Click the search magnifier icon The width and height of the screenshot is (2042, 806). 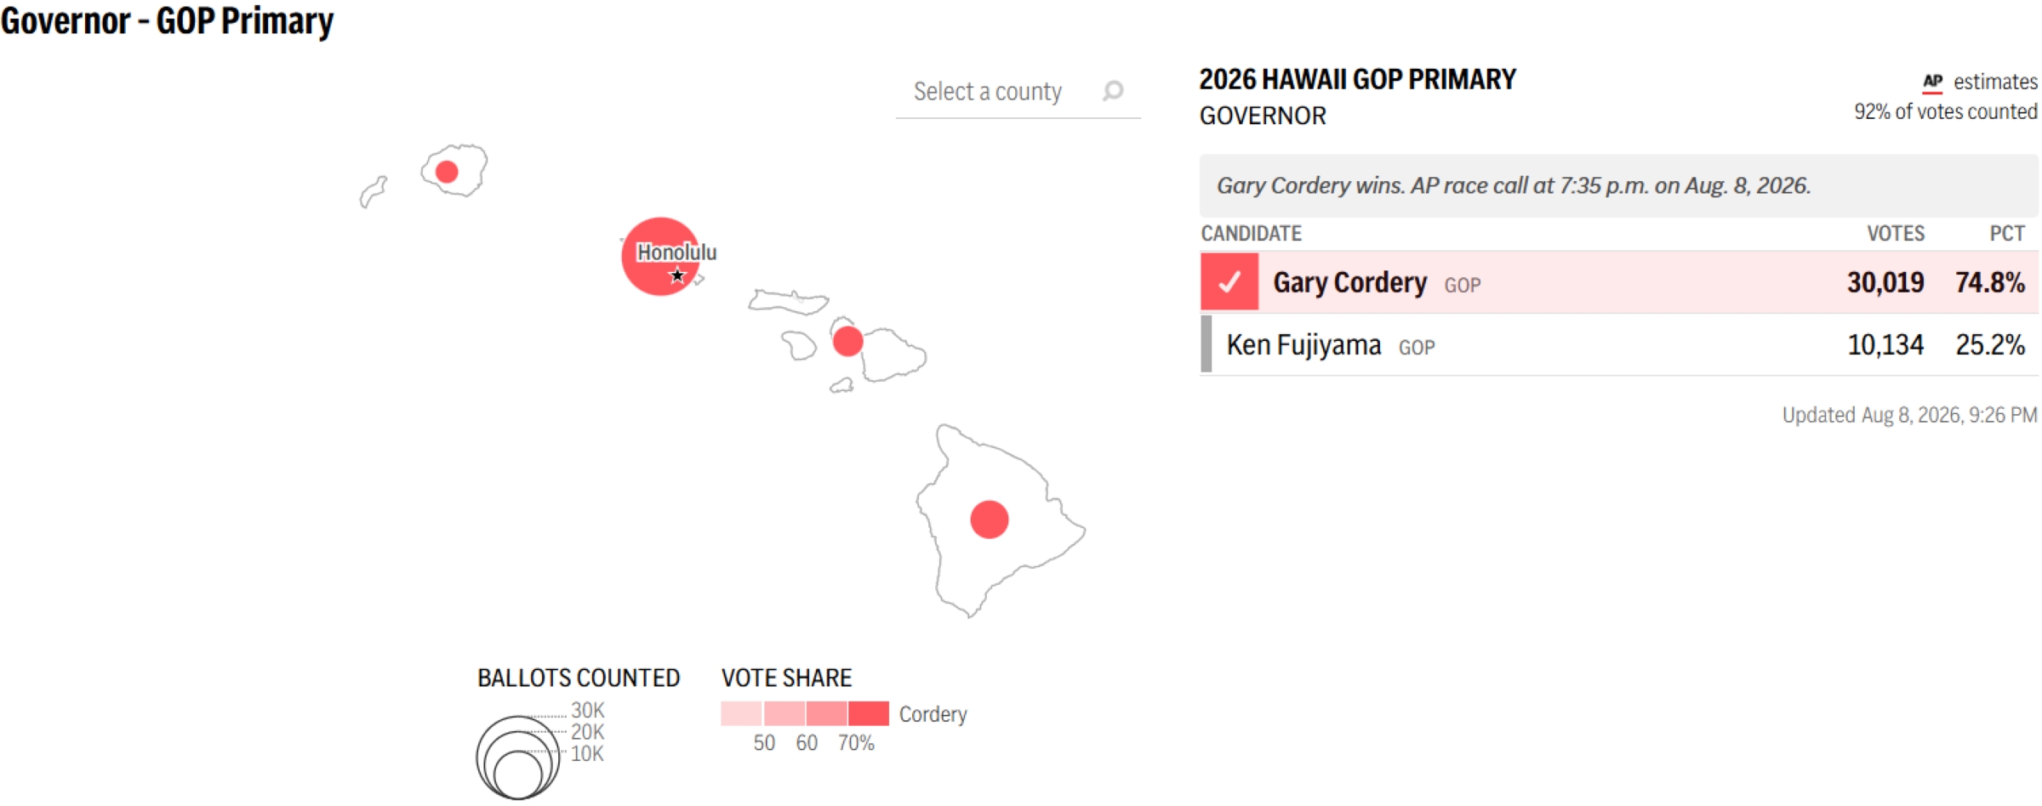pos(1113,90)
